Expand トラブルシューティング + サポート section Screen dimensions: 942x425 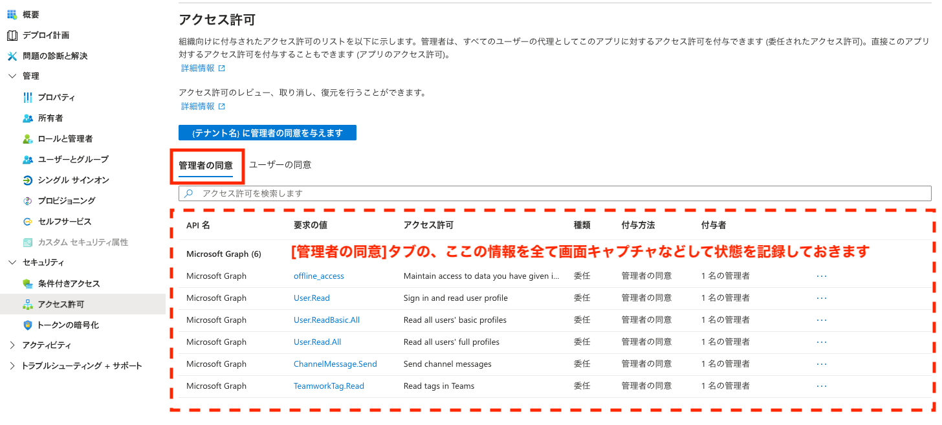(12, 366)
